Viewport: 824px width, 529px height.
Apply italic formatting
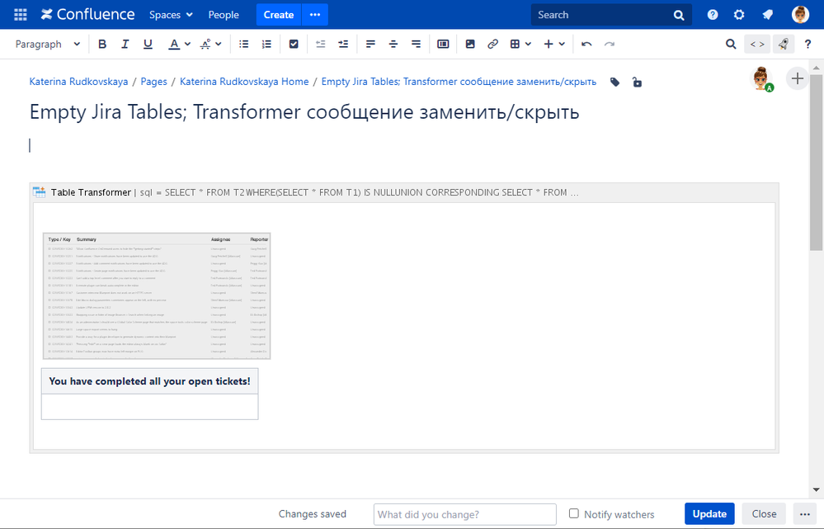pos(125,45)
